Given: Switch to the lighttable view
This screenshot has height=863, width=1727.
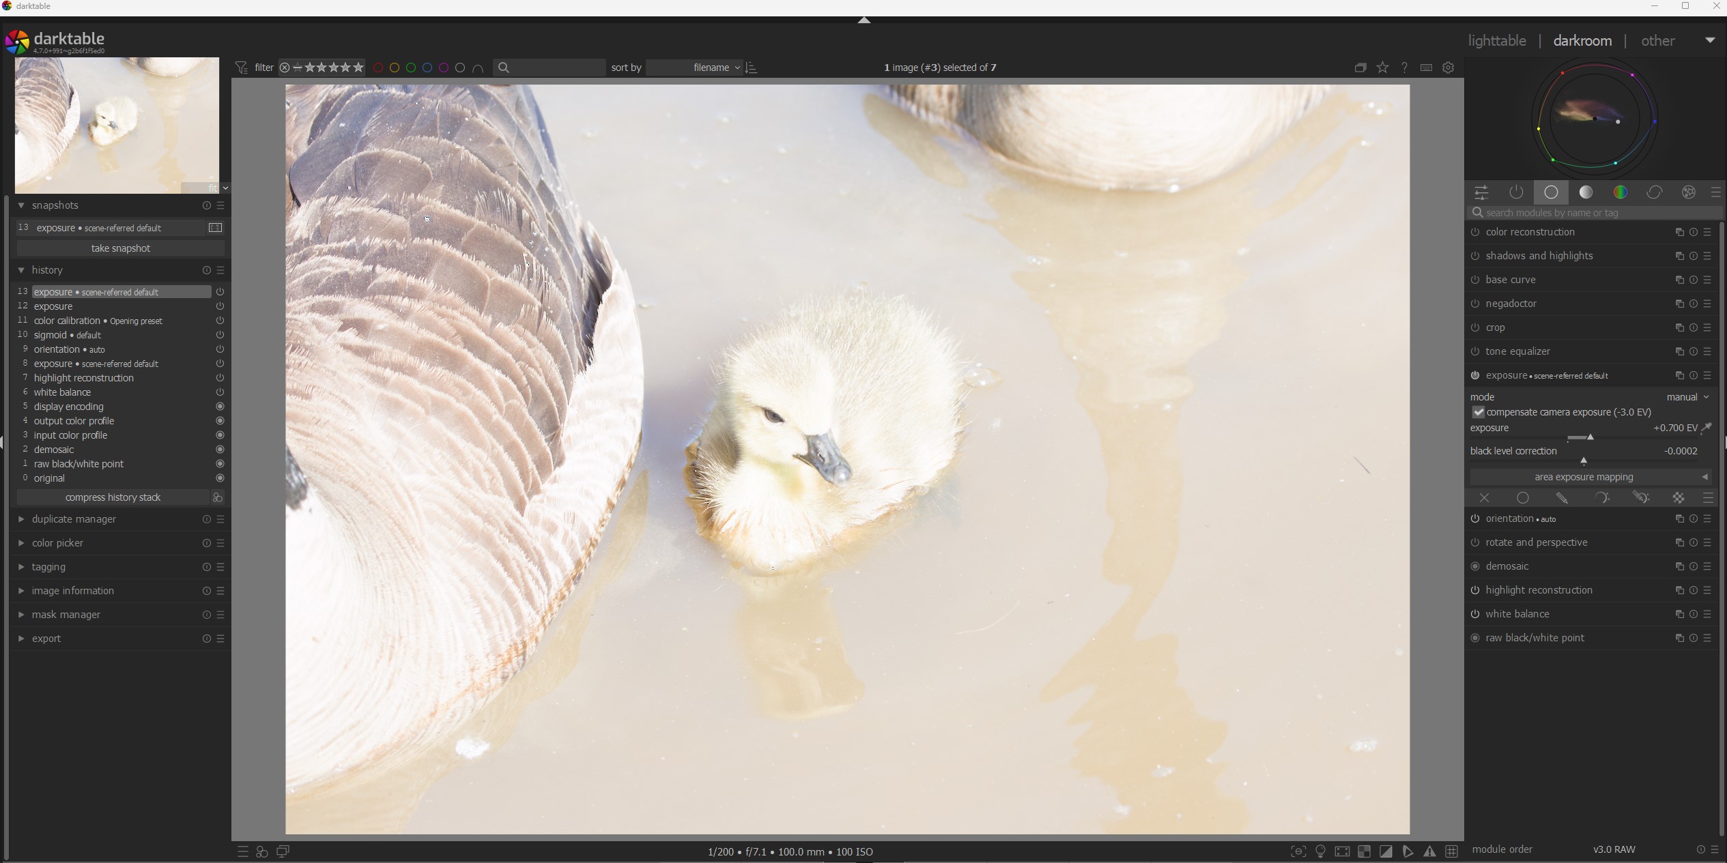Looking at the screenshot, I should click(1496, 41).
